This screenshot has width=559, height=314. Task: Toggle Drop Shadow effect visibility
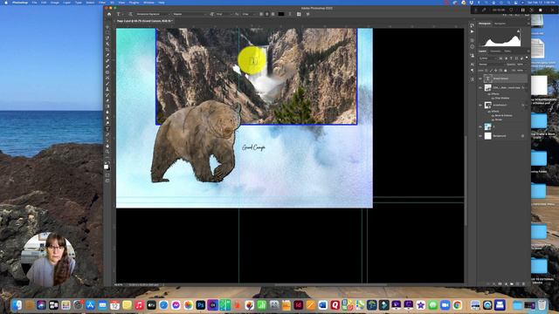point(493,98)
